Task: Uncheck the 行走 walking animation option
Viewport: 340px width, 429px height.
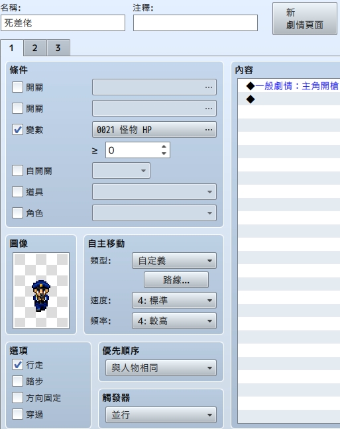Action: pos(17,365)
